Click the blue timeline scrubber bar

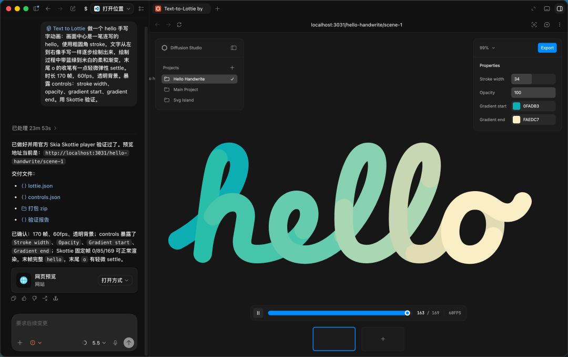(x=339, y=313)
